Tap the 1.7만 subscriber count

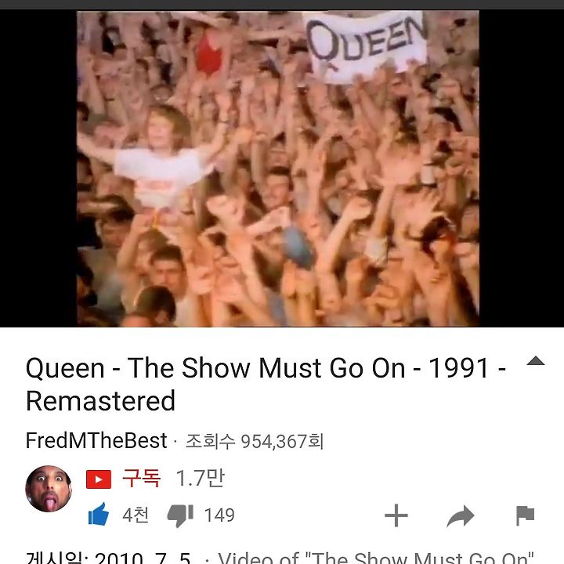tap(200, 478)
